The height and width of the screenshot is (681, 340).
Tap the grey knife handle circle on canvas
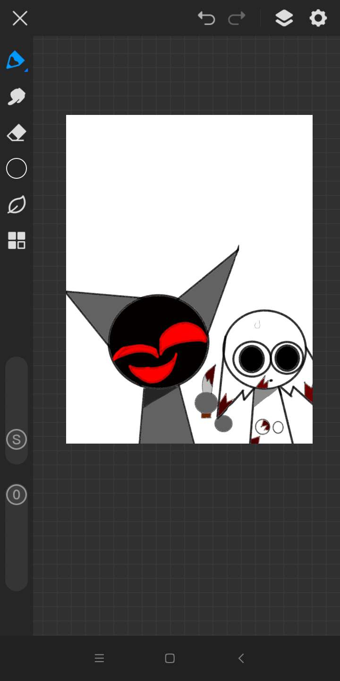tap(206, 402)
